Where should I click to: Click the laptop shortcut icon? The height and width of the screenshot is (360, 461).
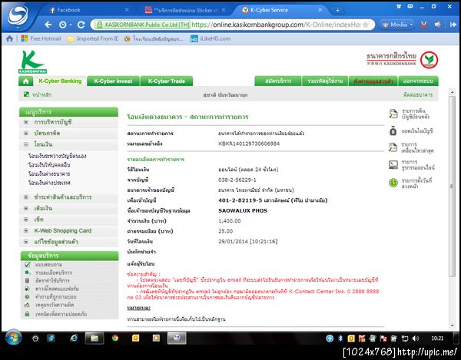[x=393, y=165]
